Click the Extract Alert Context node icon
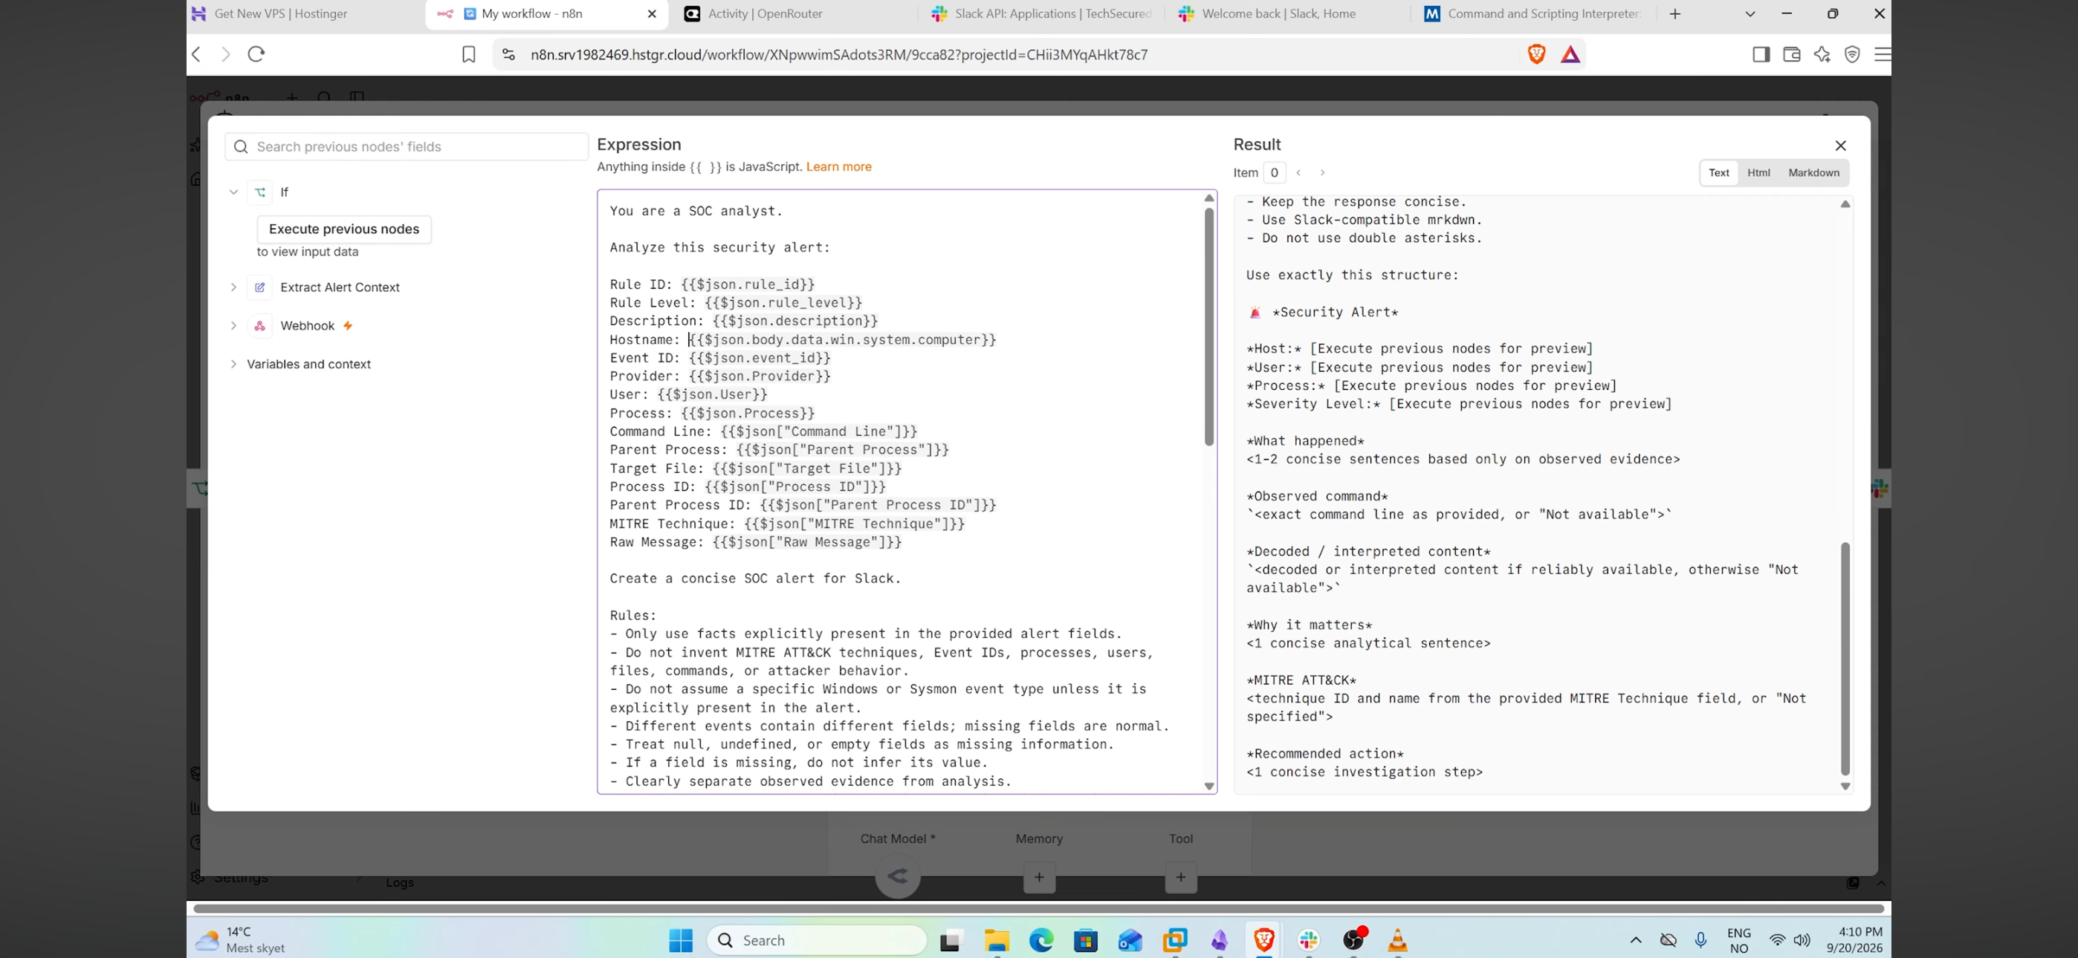 click(x=260, y=287)
